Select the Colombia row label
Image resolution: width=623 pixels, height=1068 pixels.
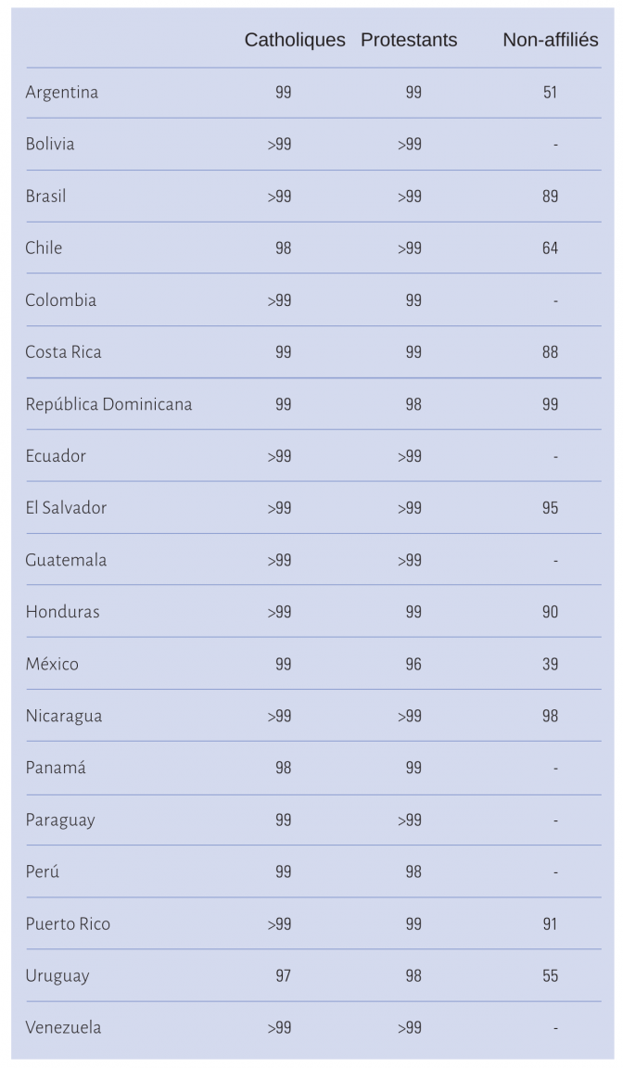point(60,300)
